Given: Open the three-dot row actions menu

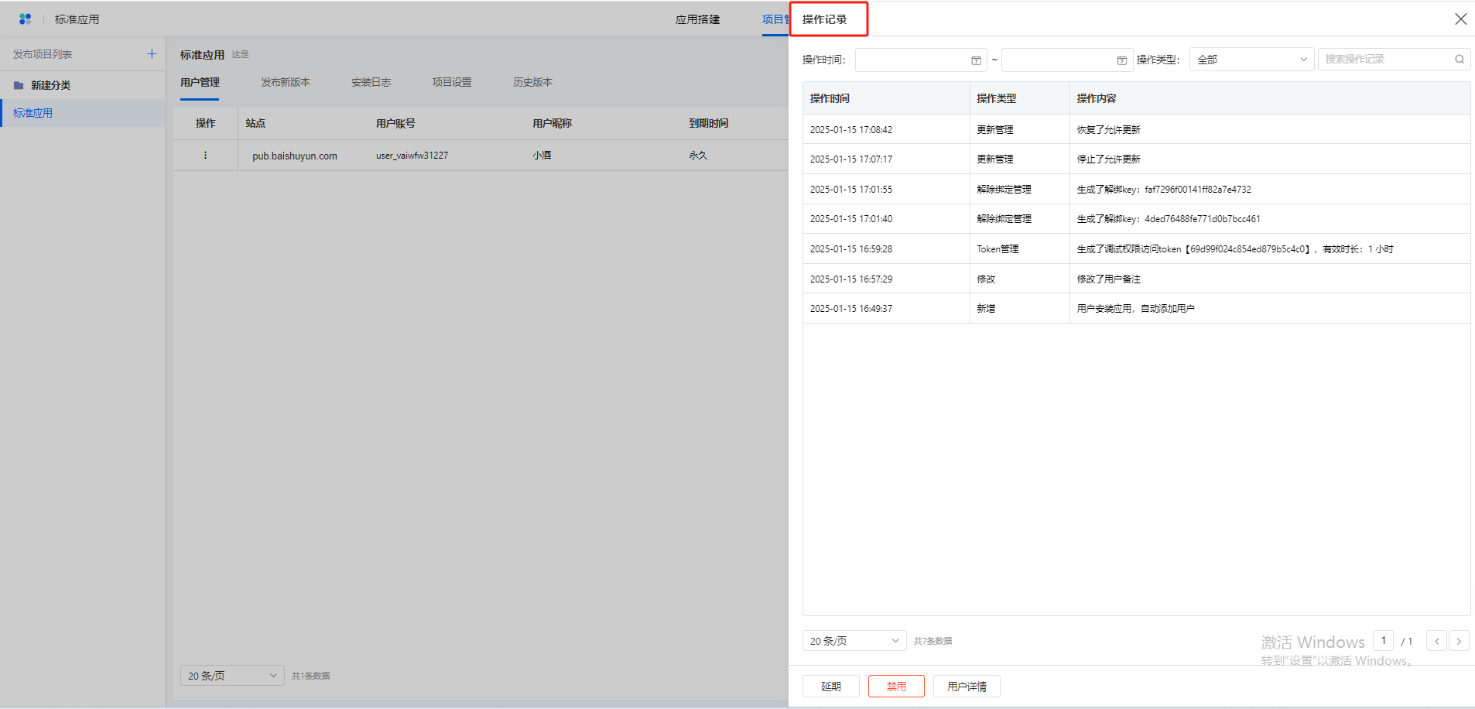Looking at the screenshot, I should point(205,156).
